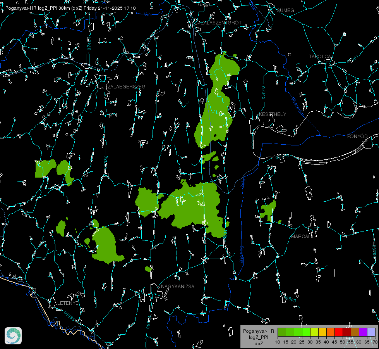This screenshot has width=379, height=349.
Task: Pick the brown 55–60 dBZ legend swatch
Action: pos(355,332)
